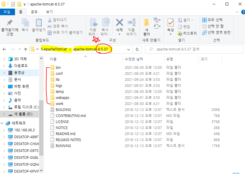Expand 192.168.36.2 network node
Viewport: 245px width, 174px height.
pos(4,130)
